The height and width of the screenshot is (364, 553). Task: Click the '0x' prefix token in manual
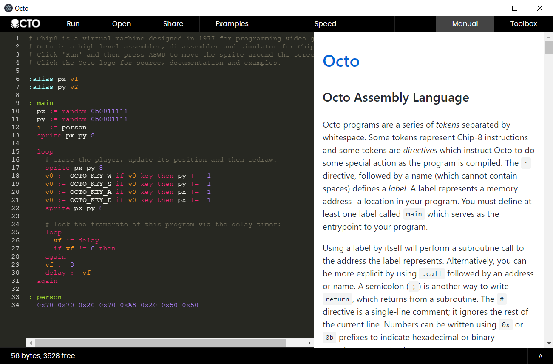coord(505,325)
